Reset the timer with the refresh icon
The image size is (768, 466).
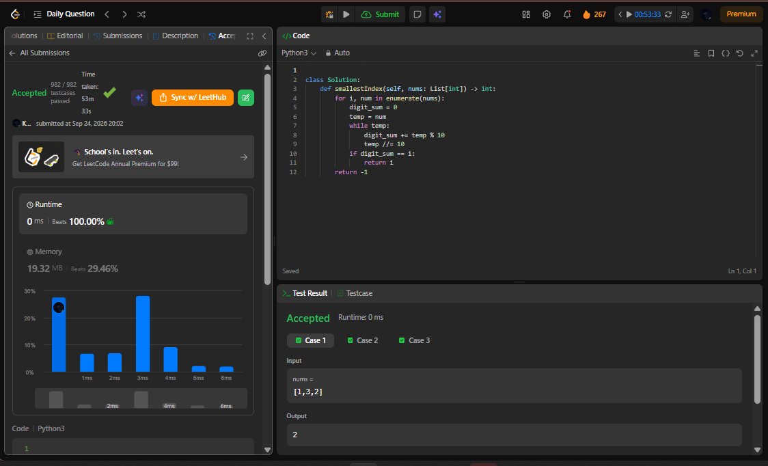[668, 14]
